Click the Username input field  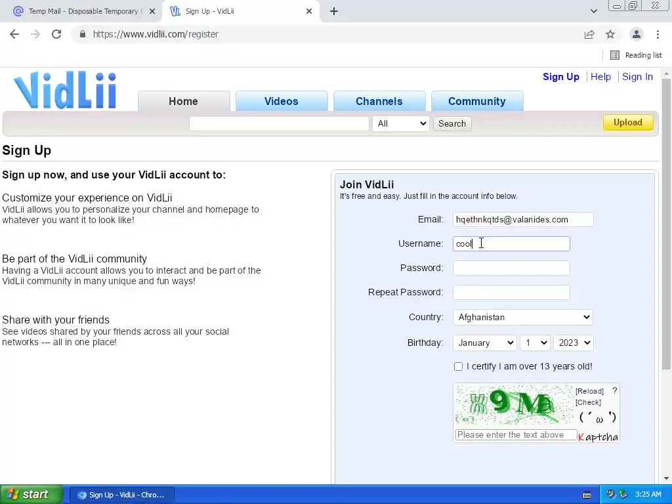coord(511,244)
